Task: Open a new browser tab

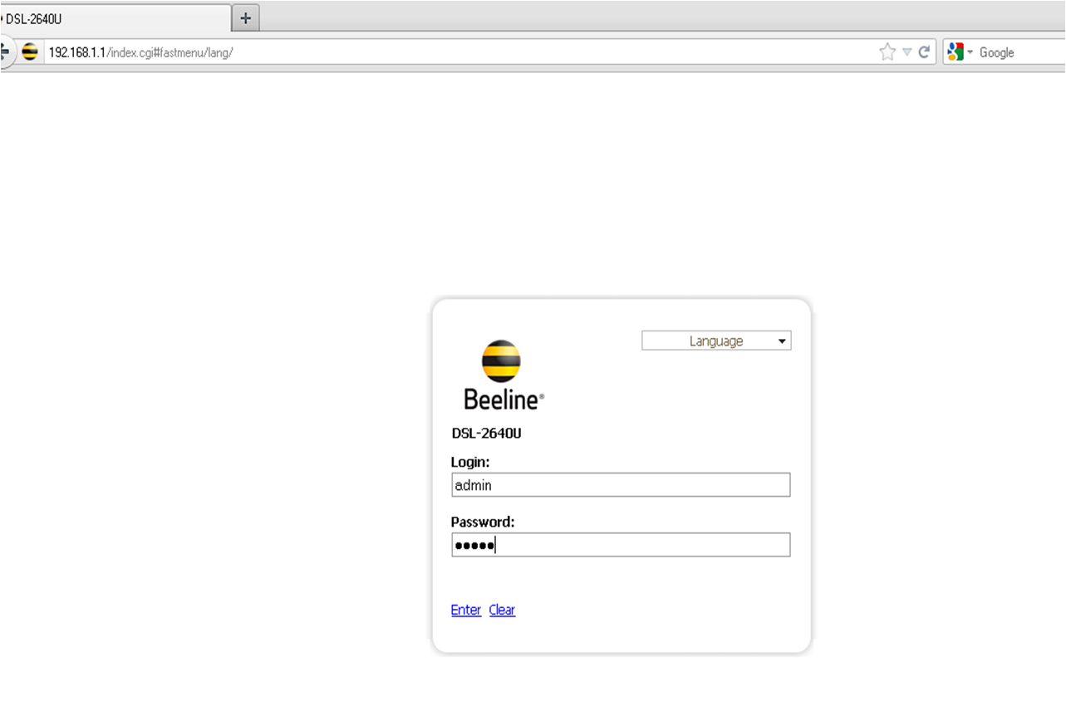Action: 245,17
